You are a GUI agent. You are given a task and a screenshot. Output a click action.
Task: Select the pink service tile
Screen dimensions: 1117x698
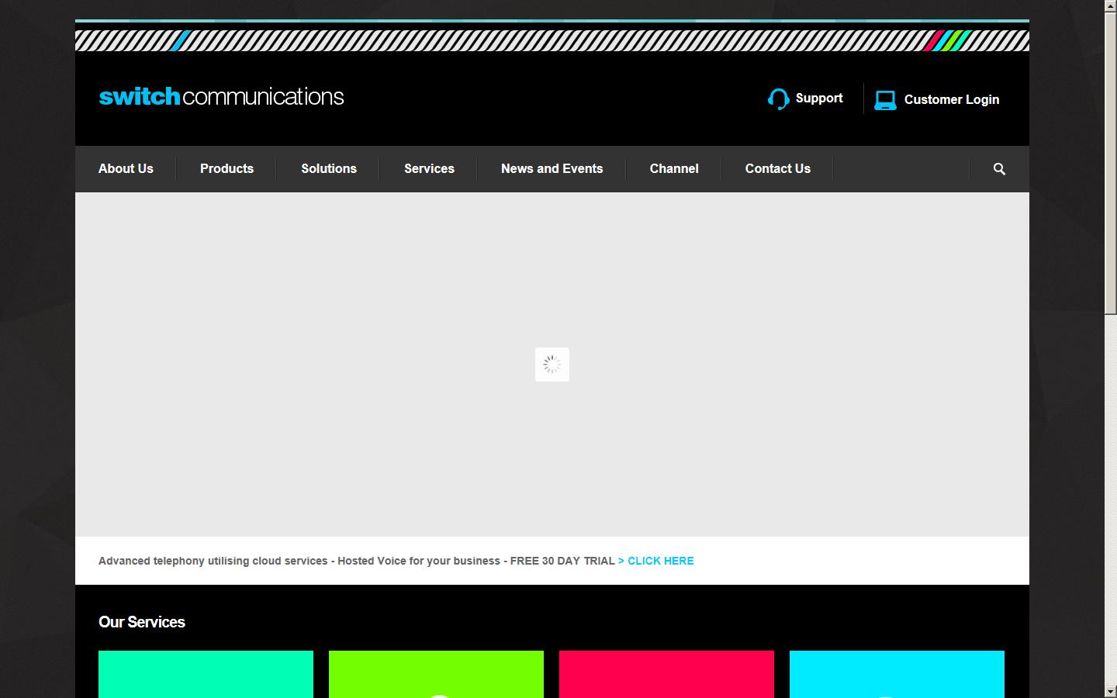pos(666,674)
